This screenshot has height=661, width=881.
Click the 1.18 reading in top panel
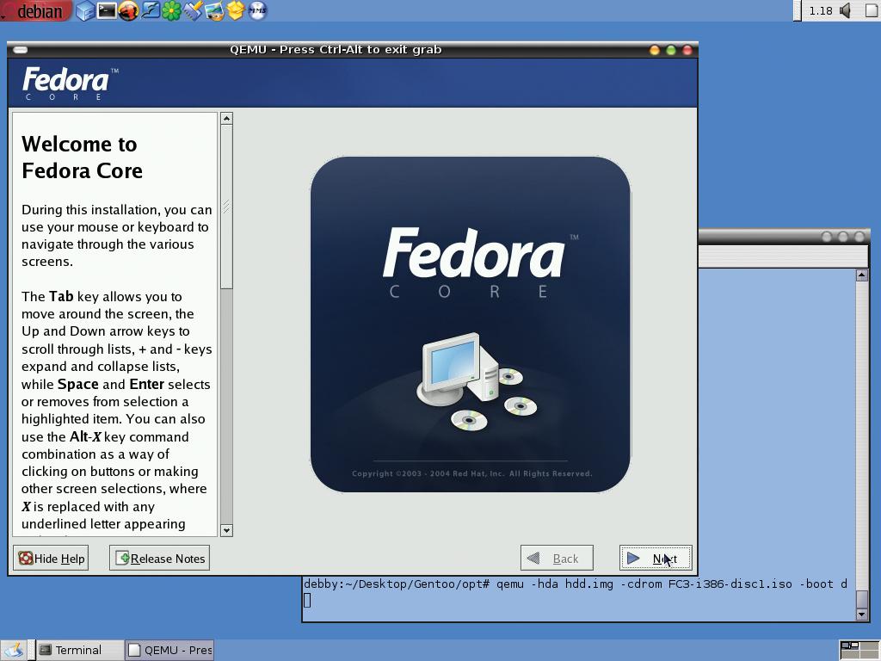point(820,10)
